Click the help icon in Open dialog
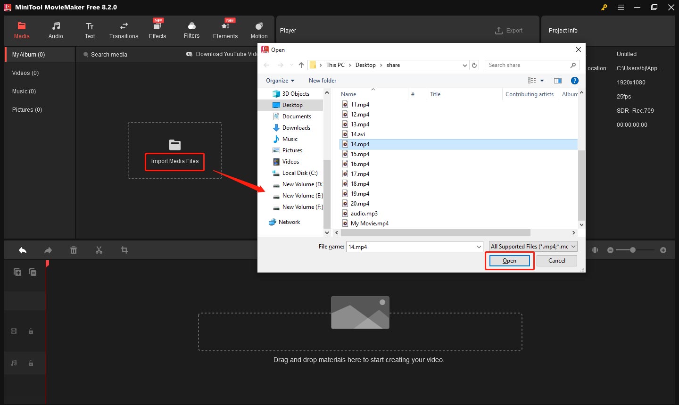Screen dimensions: 679x405 click(x=574, y=81)
